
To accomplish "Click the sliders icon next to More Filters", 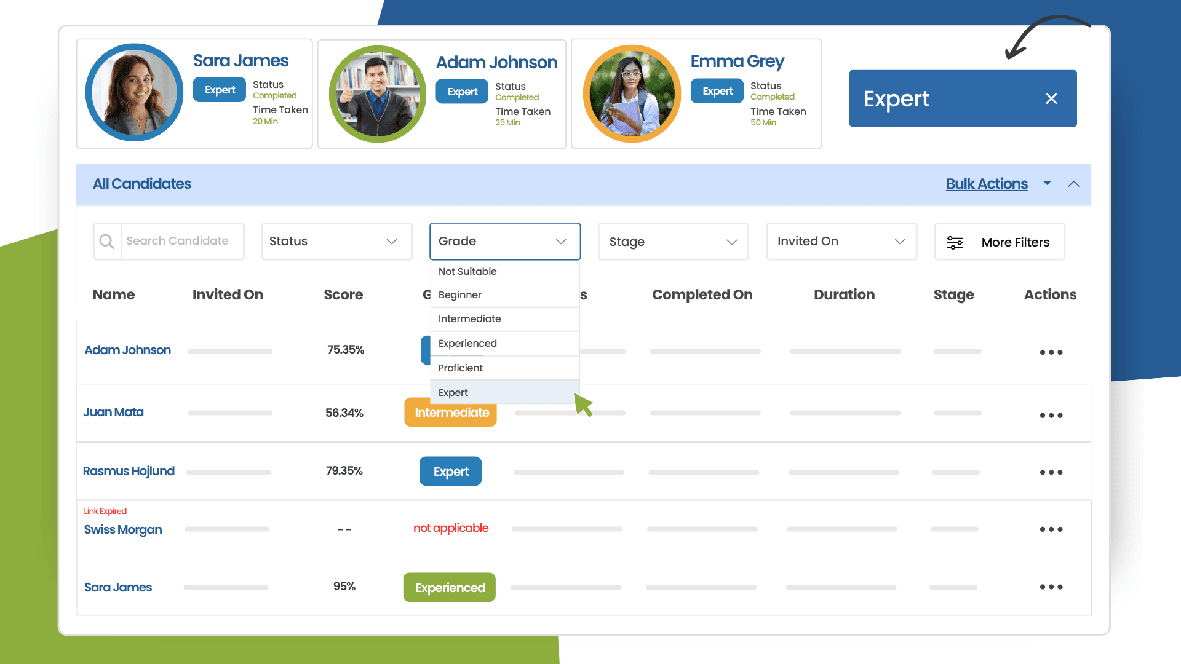I will [954, 242].
